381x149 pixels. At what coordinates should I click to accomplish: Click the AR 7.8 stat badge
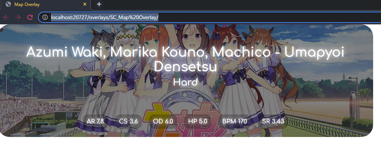(x=95, y=121)
